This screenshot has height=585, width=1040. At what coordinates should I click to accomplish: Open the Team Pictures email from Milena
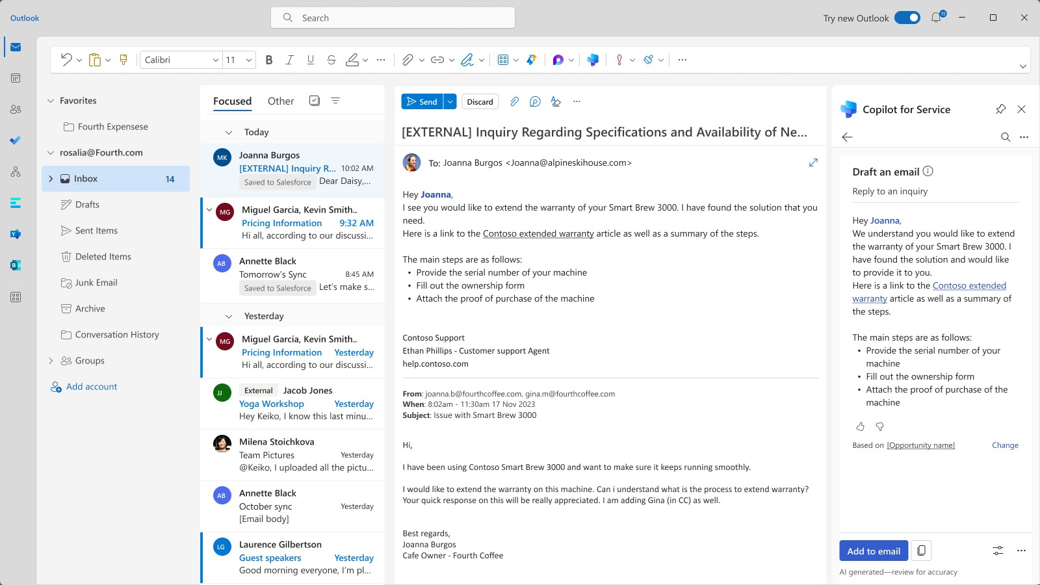coord(292,455)
